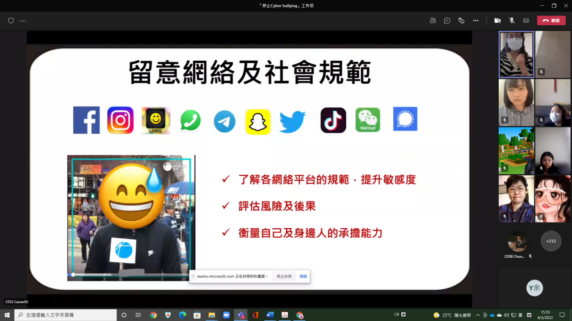This screenshot has height=321, width=572.
Task: Open File Explorer from the taskbar
Action: 212,315
